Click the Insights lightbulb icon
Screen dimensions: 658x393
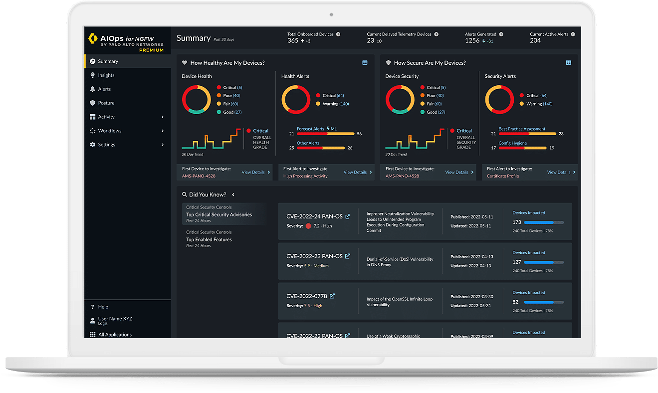tap(92, 75)
